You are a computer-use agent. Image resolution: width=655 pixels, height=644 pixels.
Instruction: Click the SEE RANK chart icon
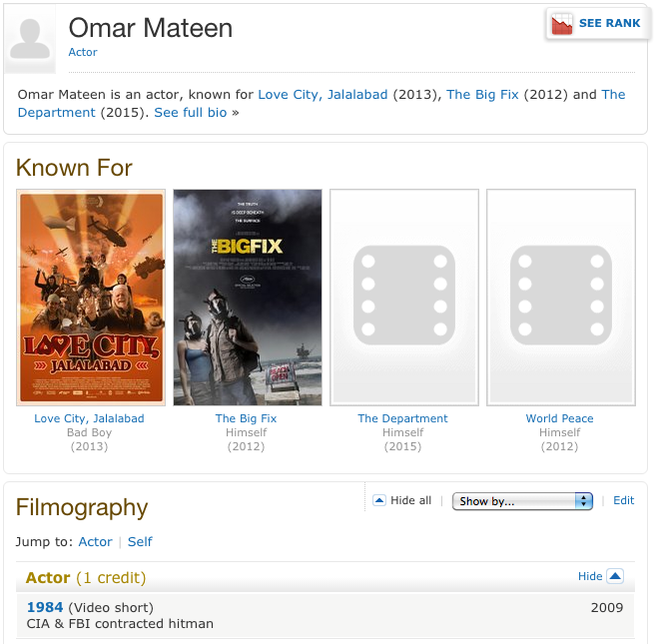[562, 24]
